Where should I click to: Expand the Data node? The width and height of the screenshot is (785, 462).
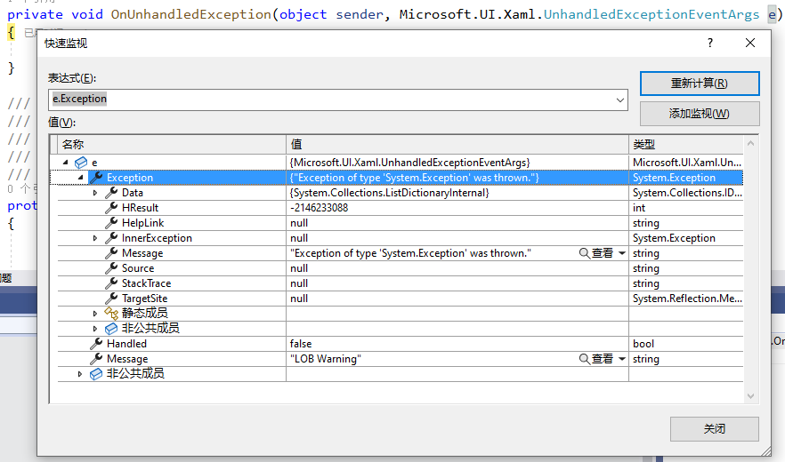(x=95, y=193)
